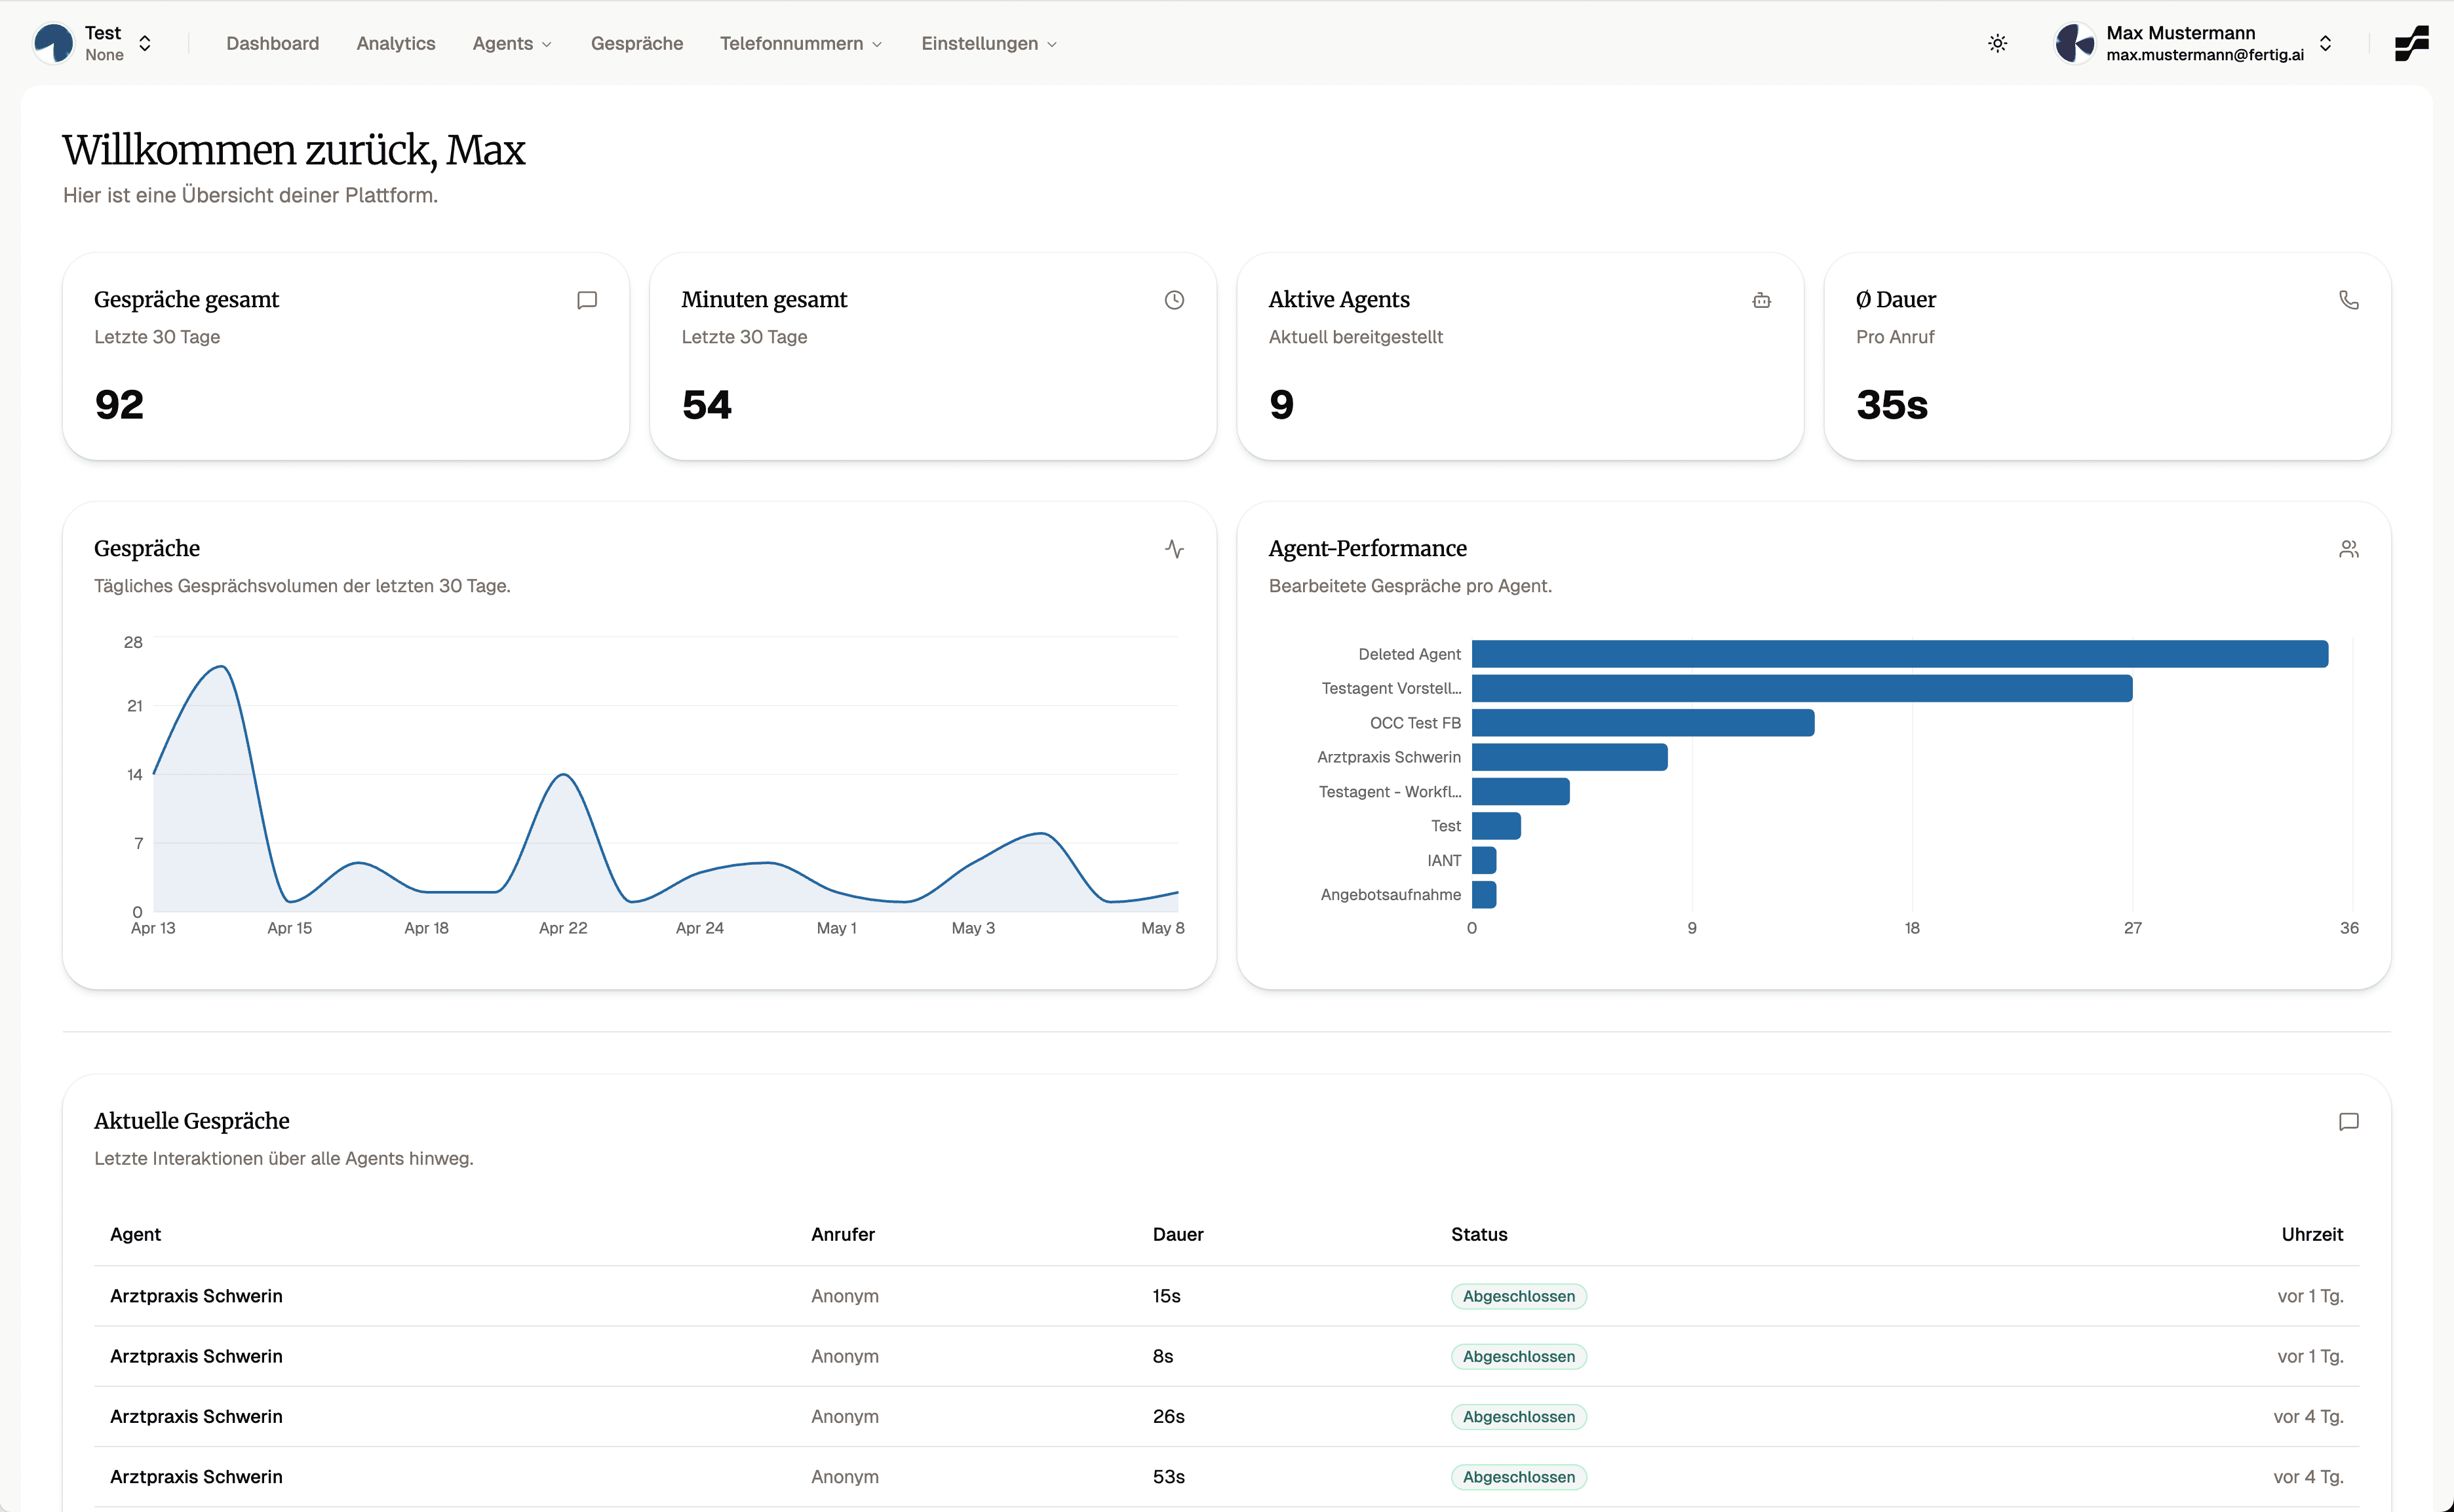This screenshot has height=1512, width=2454.
Task: Click the Aktuelle Gespräche section title
Action: (192, 1121)
